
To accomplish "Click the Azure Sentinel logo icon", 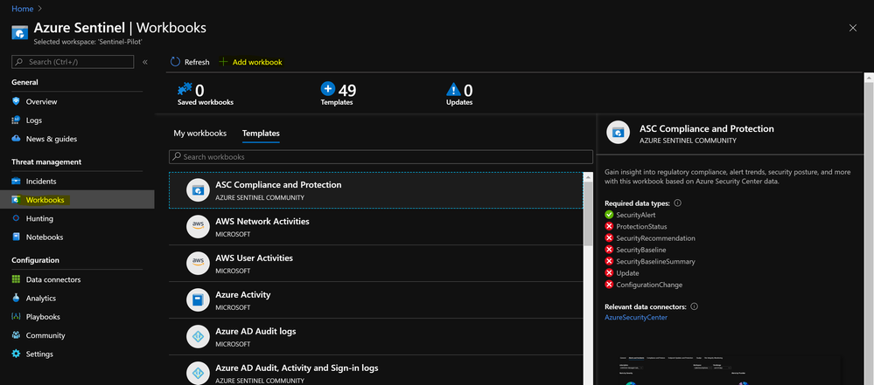I will 19,31.
